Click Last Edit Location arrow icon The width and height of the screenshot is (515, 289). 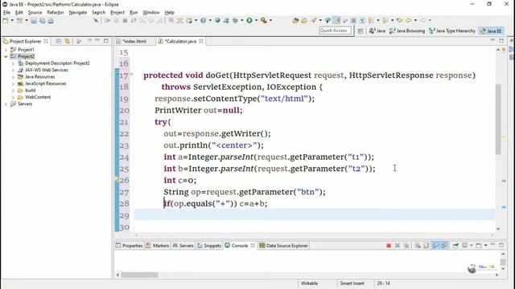click(399, 20)
